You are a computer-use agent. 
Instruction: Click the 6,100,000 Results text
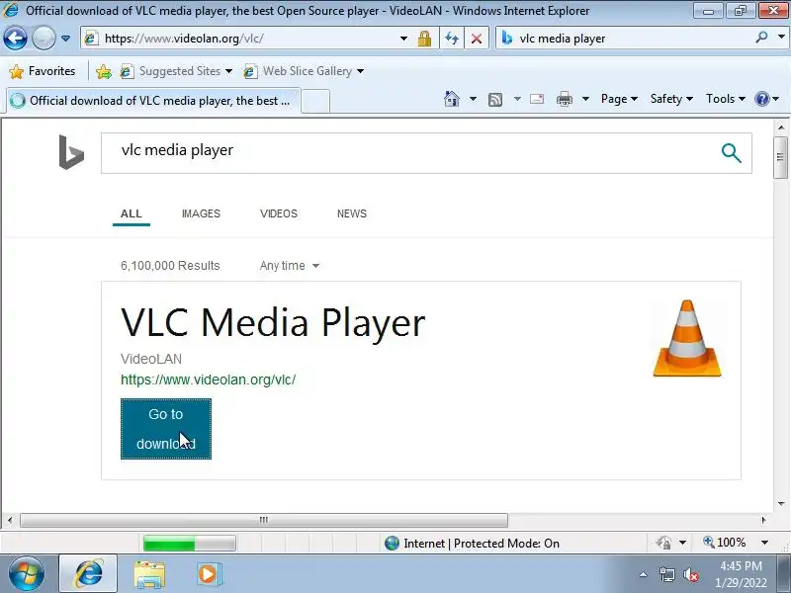pyautogui.click(x=170, y=266)
